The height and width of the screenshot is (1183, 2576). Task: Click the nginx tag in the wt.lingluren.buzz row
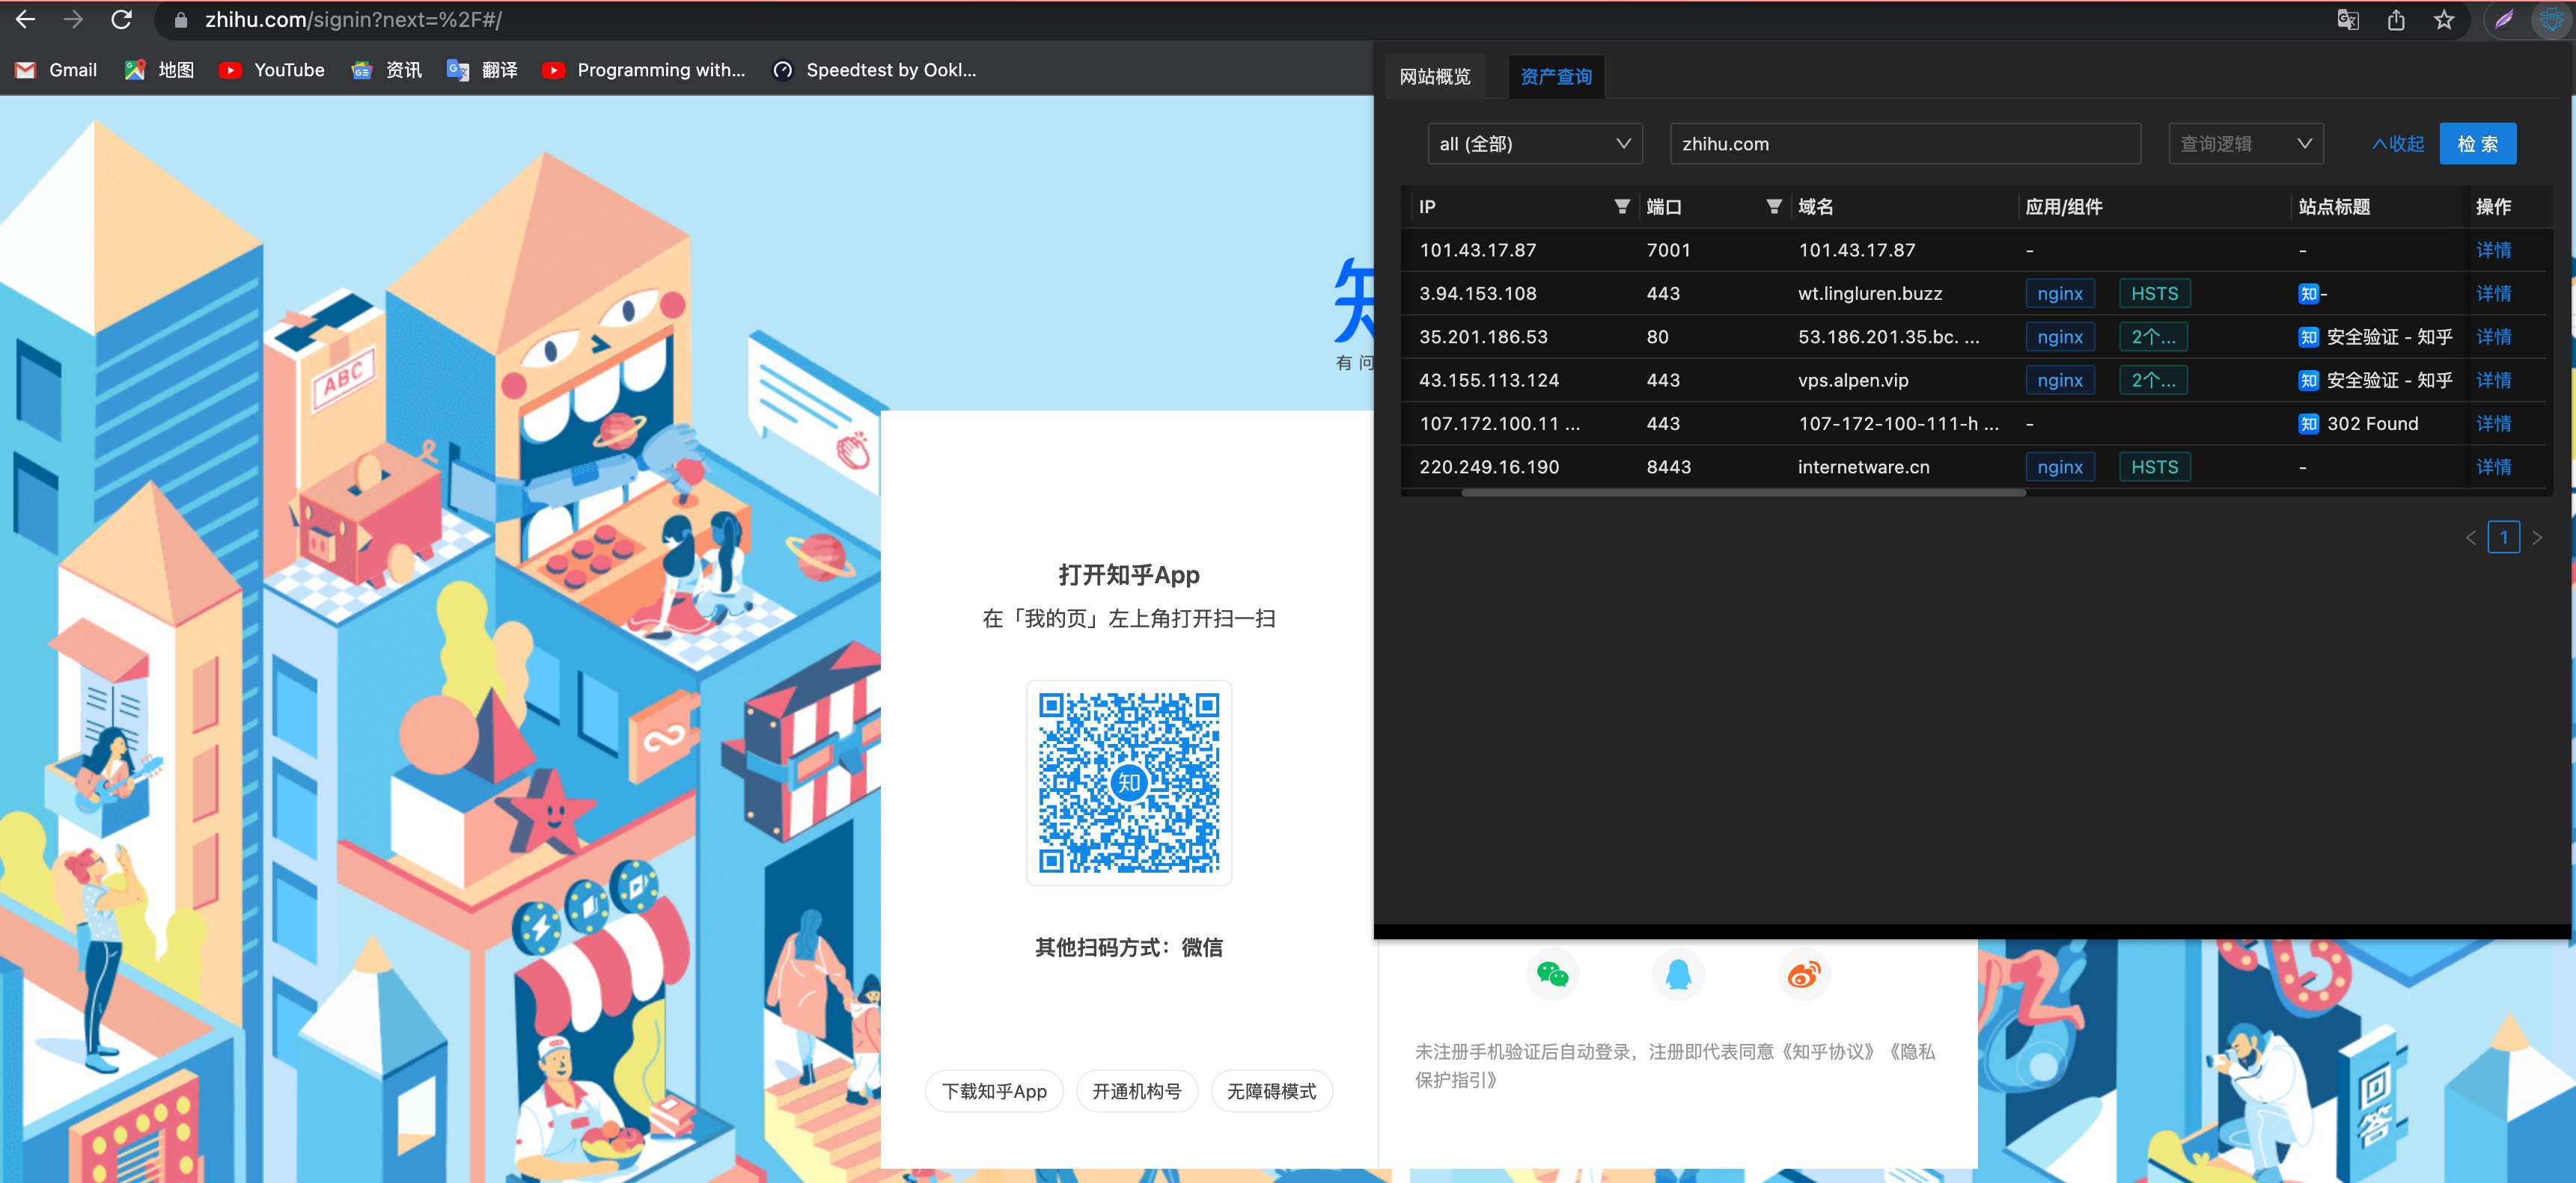2060,294
